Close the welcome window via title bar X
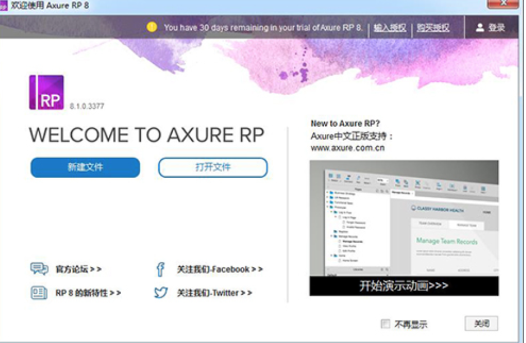 pyautogui.click(x=503, y=3)
